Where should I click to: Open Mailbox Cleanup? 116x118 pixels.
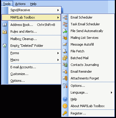[31, 39]
